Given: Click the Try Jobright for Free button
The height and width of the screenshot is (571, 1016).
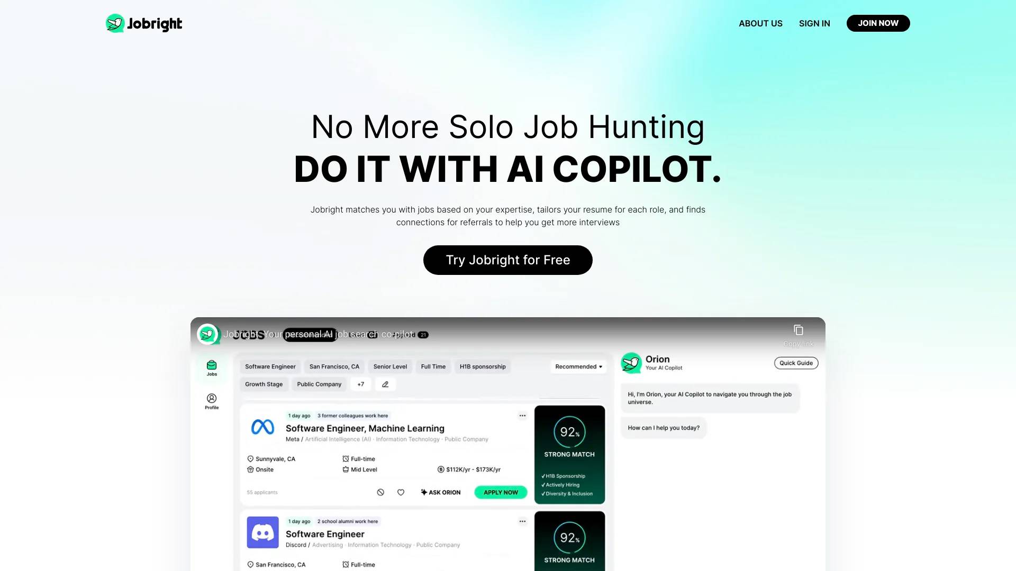Looking at the screenshot, I should (x=508, y=260).
